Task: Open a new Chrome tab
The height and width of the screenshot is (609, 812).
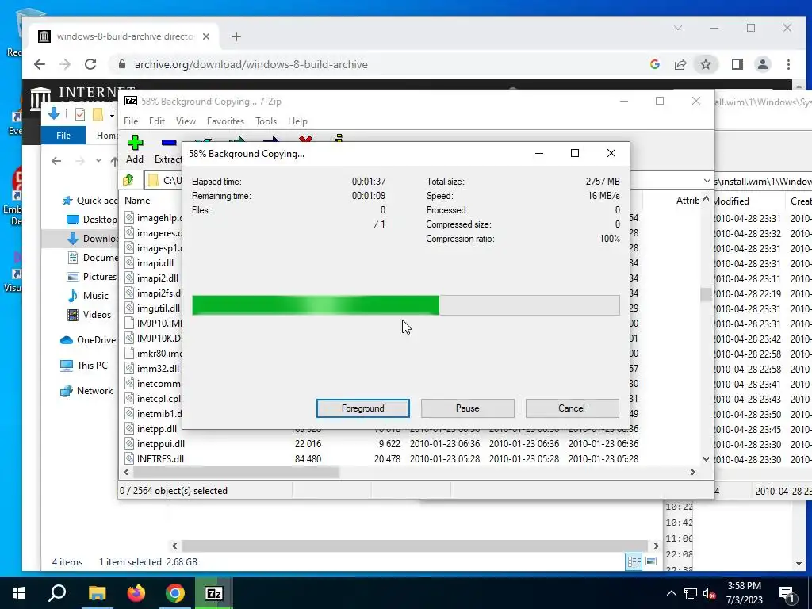Action: click(x=236, y=36)
